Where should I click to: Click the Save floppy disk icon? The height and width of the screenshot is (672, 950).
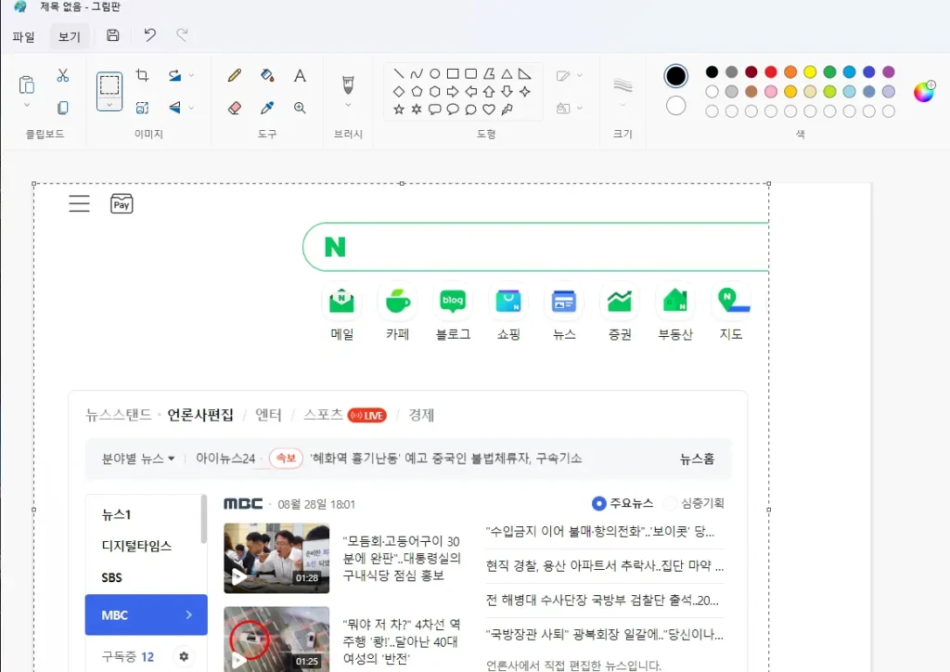pos(113,35)
